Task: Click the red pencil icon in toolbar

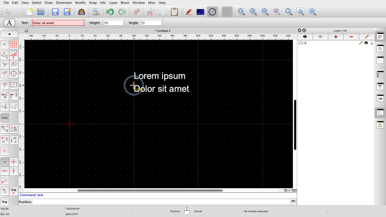Action: coord(188,12)
